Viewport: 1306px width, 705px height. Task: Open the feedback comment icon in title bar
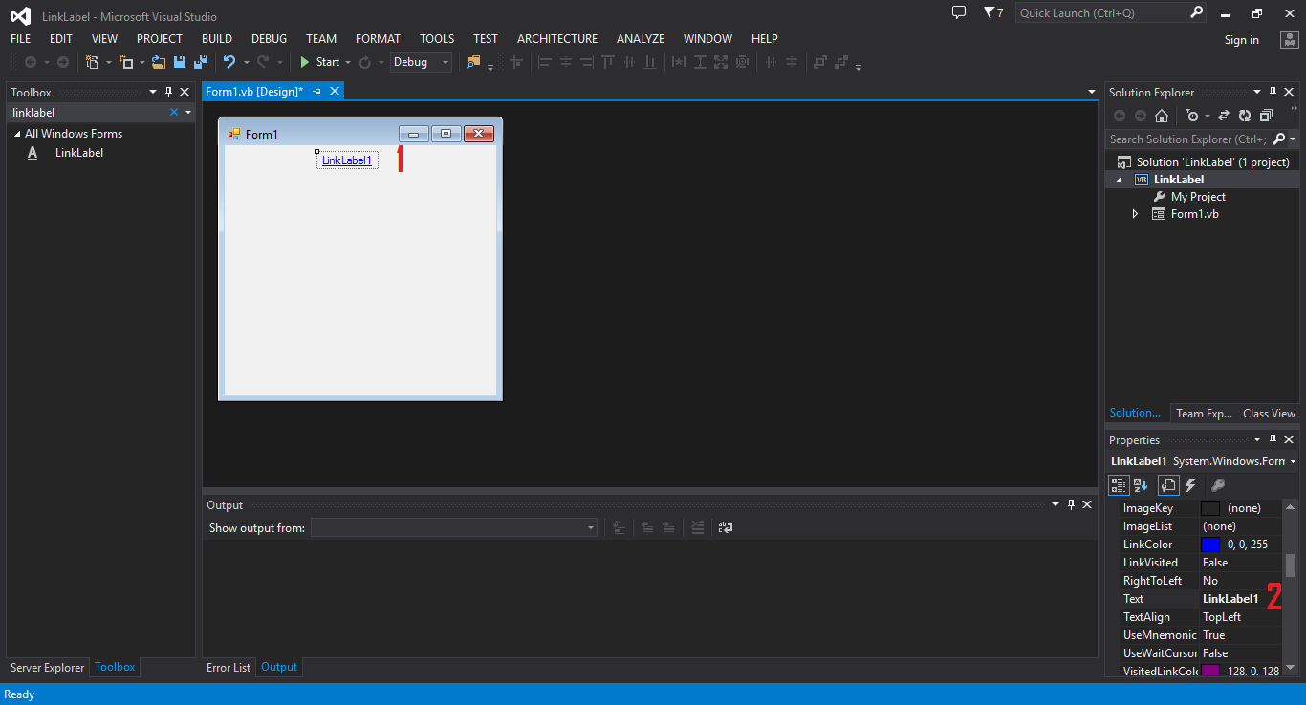click(959, 12)
